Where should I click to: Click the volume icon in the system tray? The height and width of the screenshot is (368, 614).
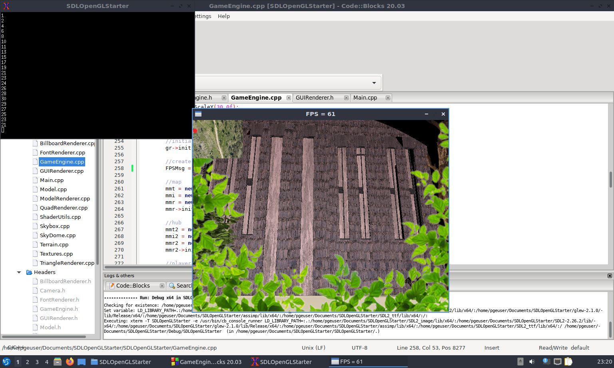click(x=532, y=362)
